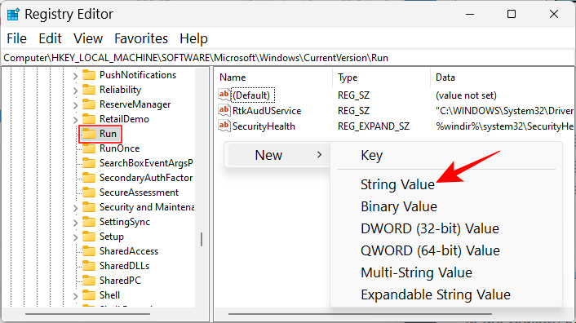Open the Favorites menu
The image size is (576, 323).
tap(141, 38)
